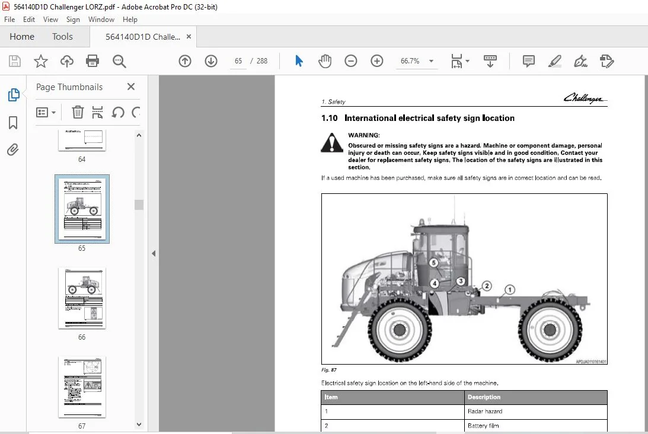Add a sticky note comment
Viewport: 648px width, 434px height.
(x=528, y=61)
